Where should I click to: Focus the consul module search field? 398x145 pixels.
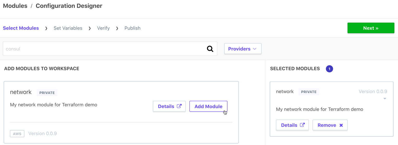coord(104,49)
